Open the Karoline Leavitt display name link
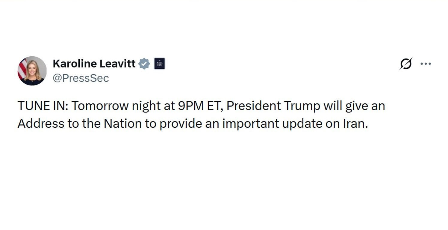Viewport: 448px width, 230px height. [x=94, y=64]
